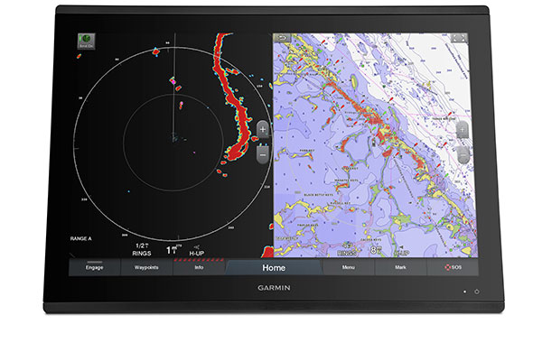Zoom out on the navigation chart
This screenshot has height=361, width=542.
coord(463,154)
